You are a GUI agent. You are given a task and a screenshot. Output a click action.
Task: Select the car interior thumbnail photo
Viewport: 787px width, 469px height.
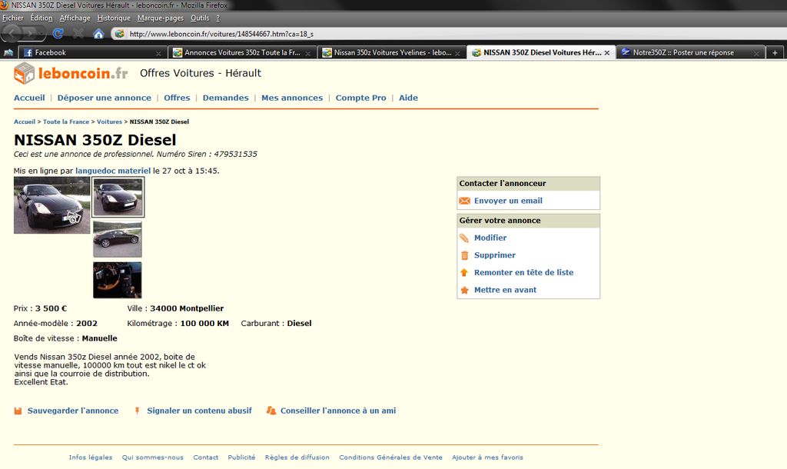click(x=118, y=280)
